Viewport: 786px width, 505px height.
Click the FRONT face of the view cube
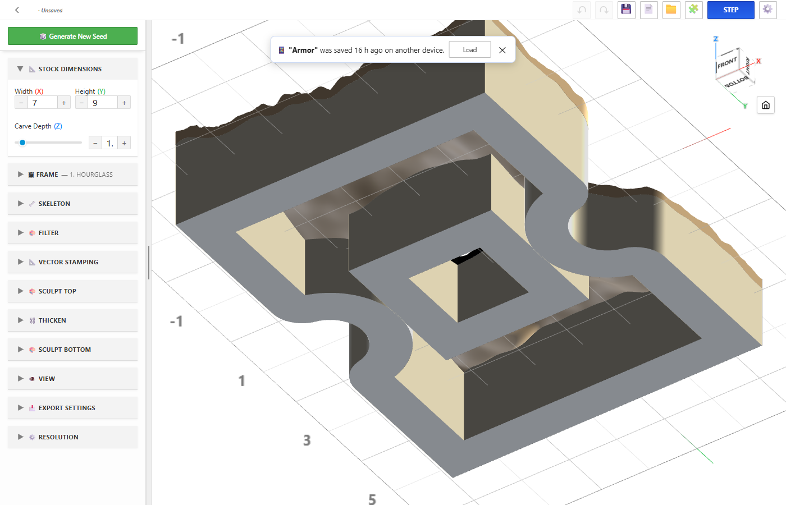(727, 63)
